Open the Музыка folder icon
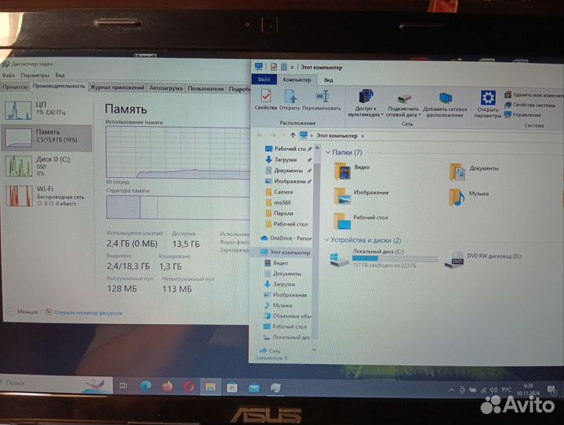 pyautogui.click(x=457, y=198)
